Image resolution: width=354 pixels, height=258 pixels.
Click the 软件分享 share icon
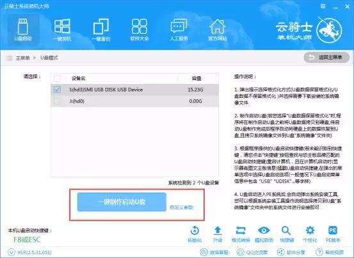click(x=291, y=252)
